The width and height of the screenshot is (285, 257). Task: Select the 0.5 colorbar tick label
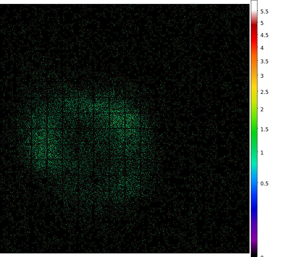tap(264, 183)
